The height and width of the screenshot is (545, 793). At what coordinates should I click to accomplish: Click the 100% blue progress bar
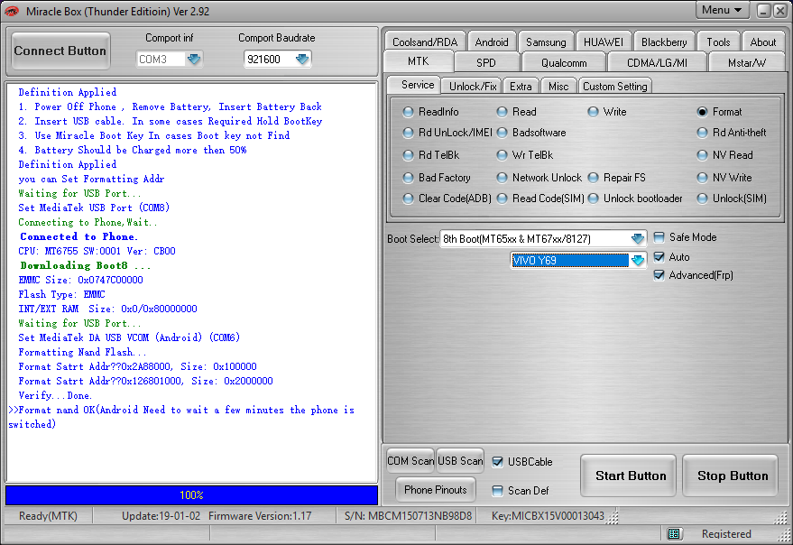coord(191,494)
